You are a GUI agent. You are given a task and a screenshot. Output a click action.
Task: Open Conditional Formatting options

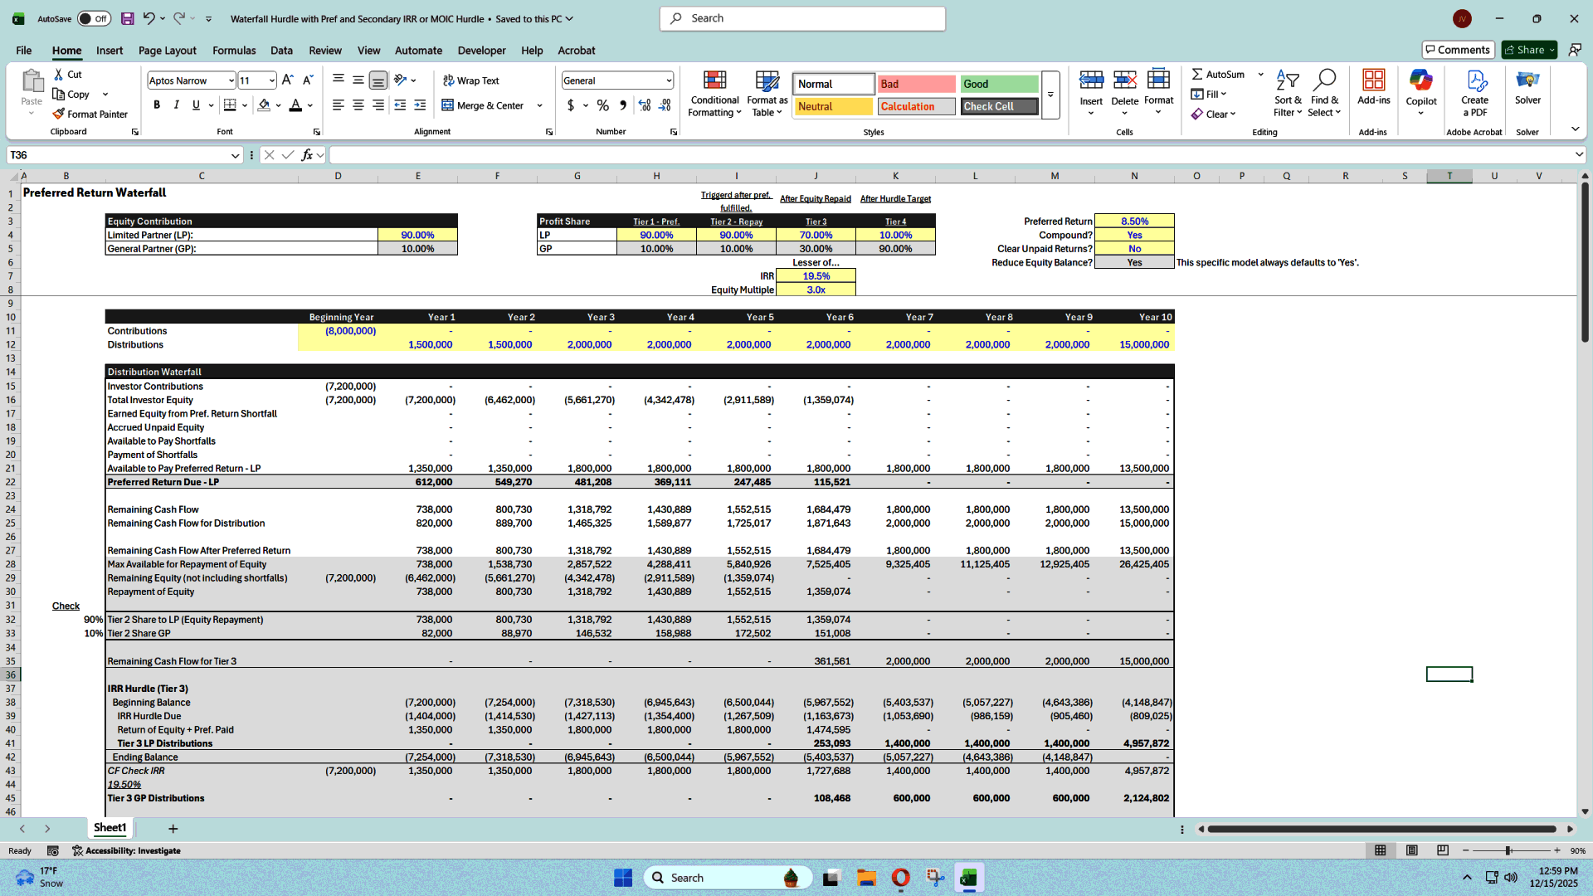tap(714, 93)
